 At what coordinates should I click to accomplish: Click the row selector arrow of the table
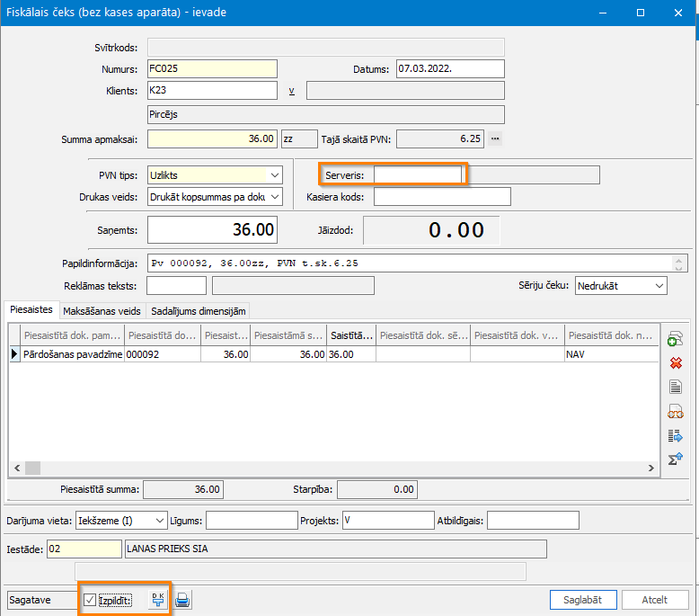14,354
